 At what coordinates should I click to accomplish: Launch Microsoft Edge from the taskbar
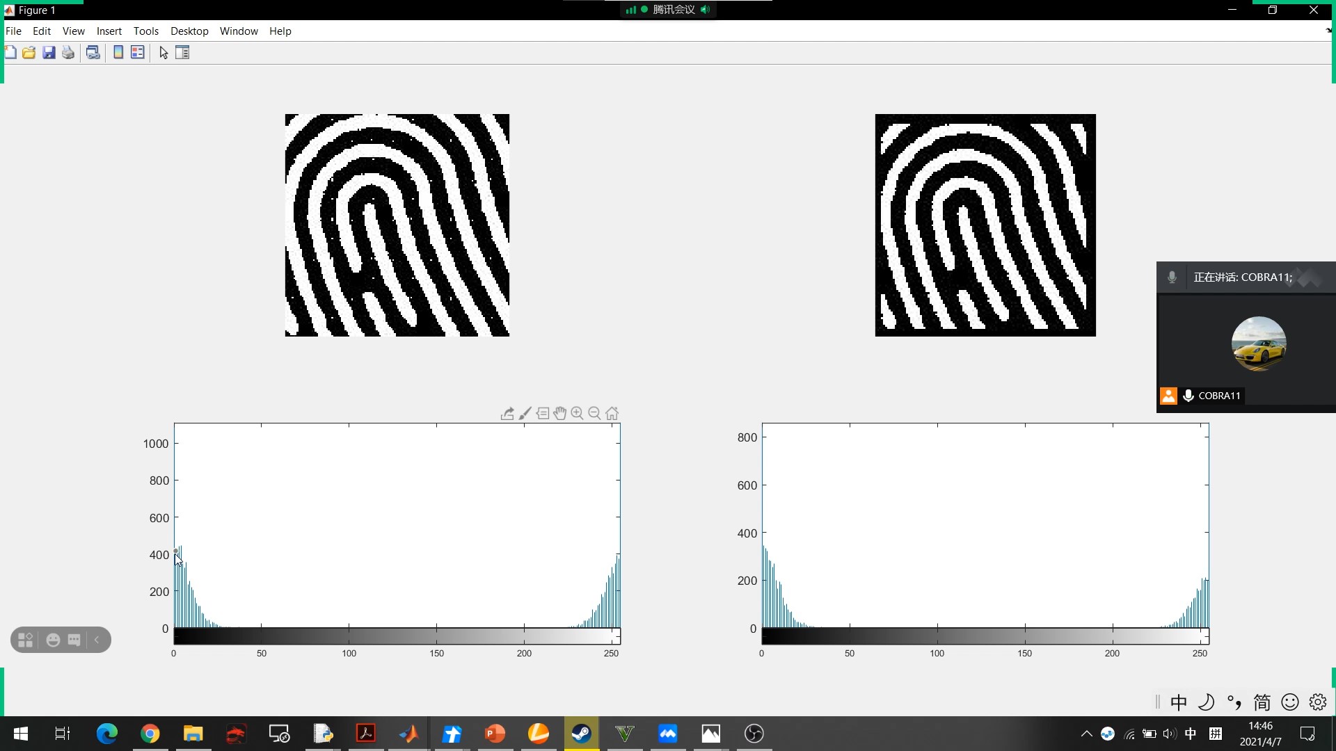coord(107,734)
